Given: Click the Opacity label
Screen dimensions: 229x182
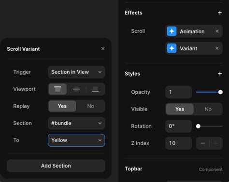Looking at the screenshot, I should click(x=141, y=92).
